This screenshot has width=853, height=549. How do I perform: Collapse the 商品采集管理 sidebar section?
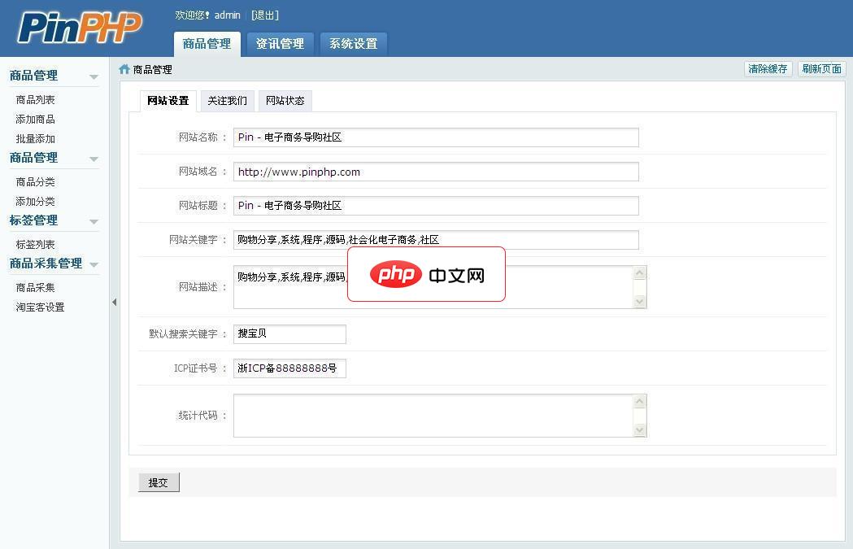click(94, 264)
